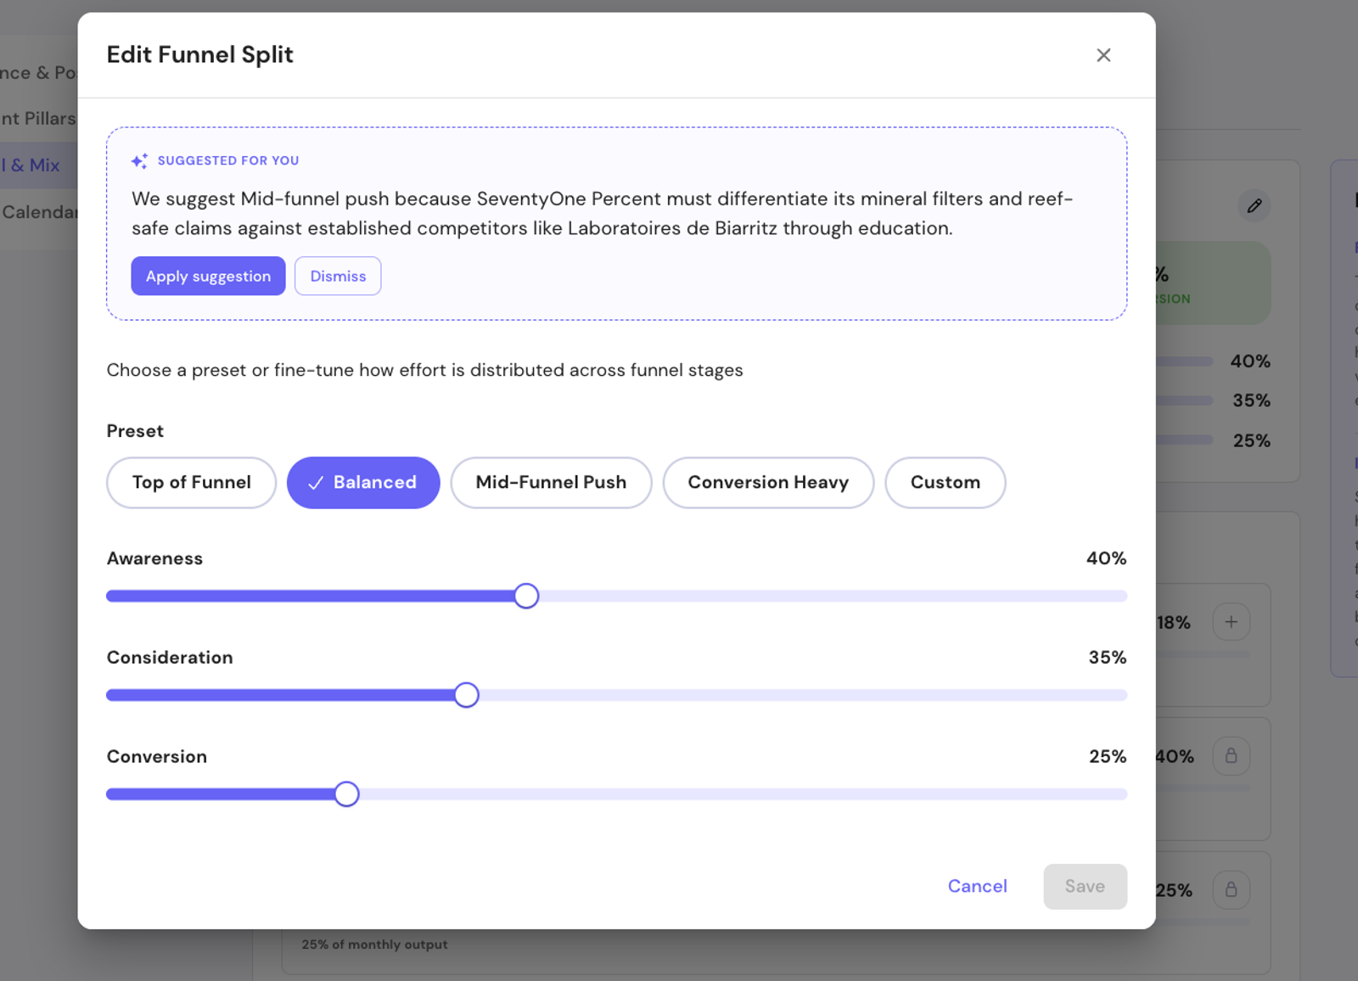Select the Balanced preset

coord(363,483)
